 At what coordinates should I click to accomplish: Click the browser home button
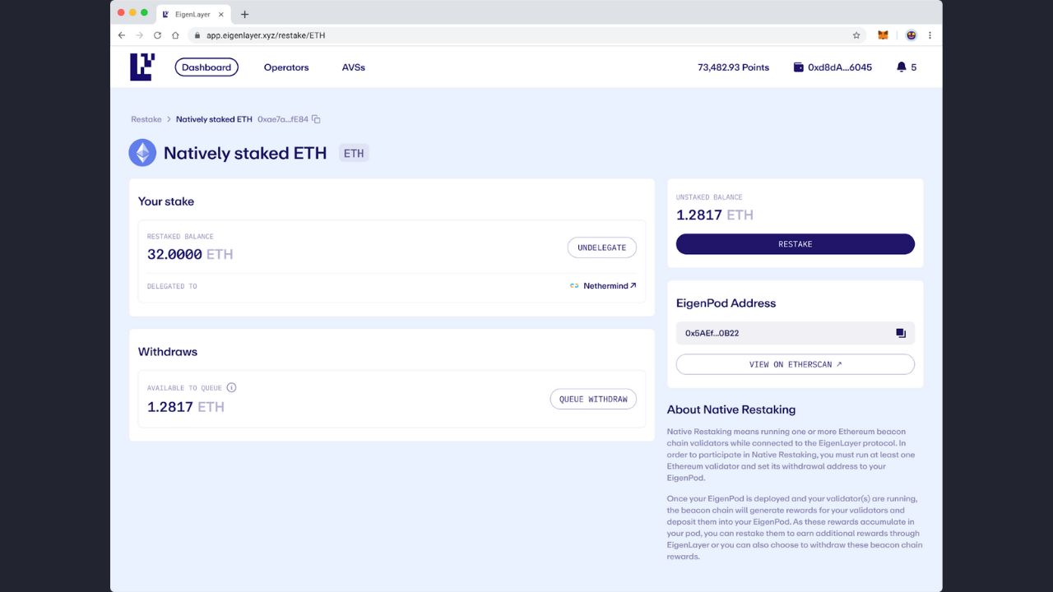[x=175, y=35]
